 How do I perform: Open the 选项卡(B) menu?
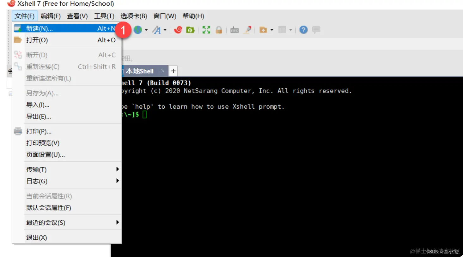point(134,16)
